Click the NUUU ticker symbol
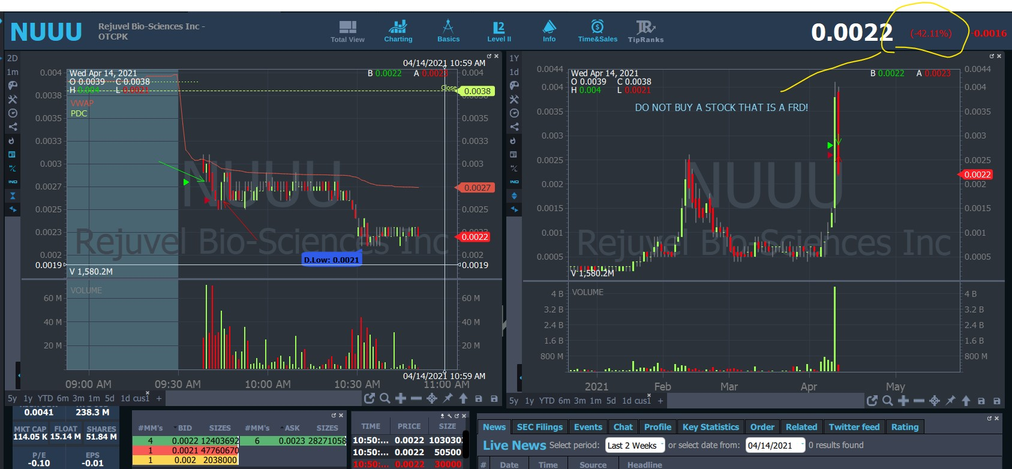Viewport: 1012px width, 469px height. click(x=46, y=32)
